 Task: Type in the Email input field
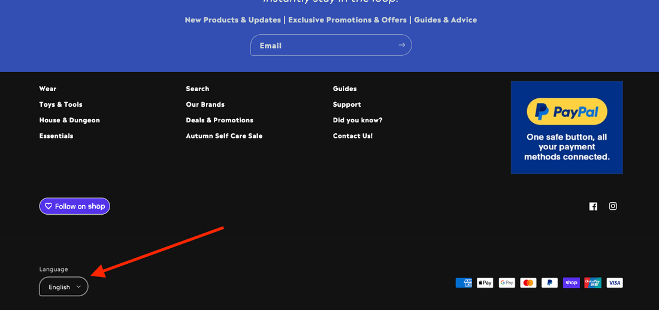click(324, 45)
